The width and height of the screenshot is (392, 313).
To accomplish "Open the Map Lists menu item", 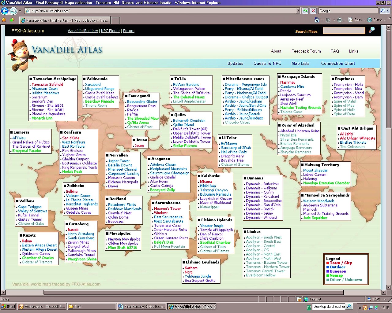I will (300, 63).
